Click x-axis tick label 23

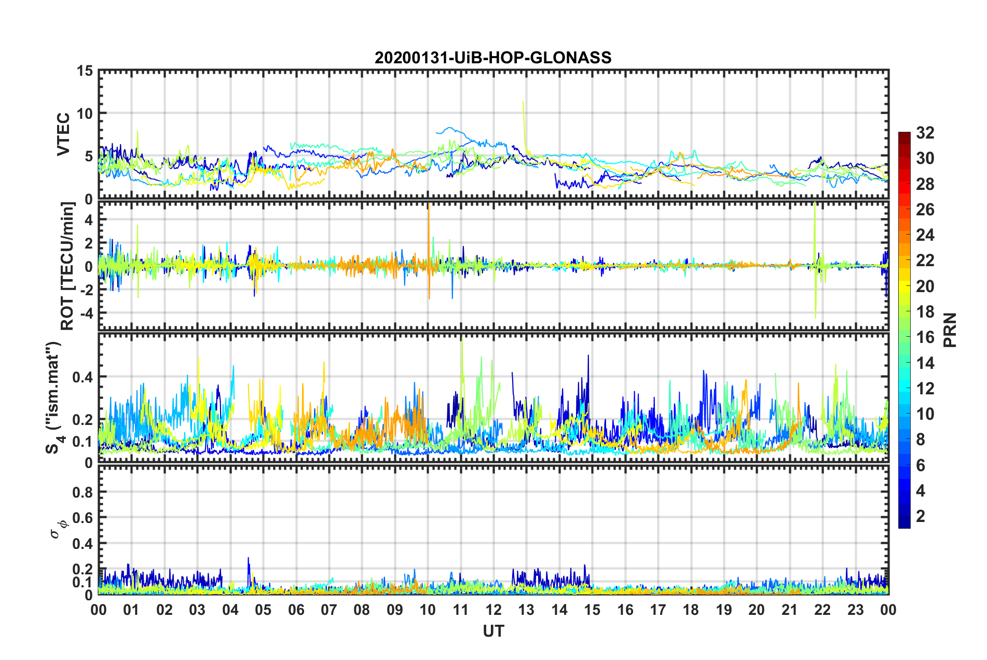click(856, 610)
